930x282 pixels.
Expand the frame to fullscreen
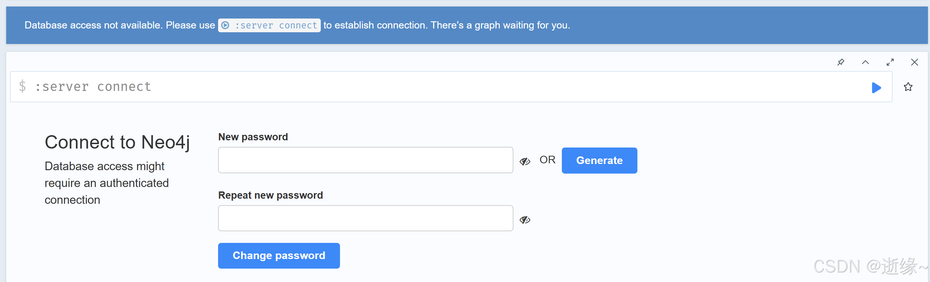(x=890, y=62)
